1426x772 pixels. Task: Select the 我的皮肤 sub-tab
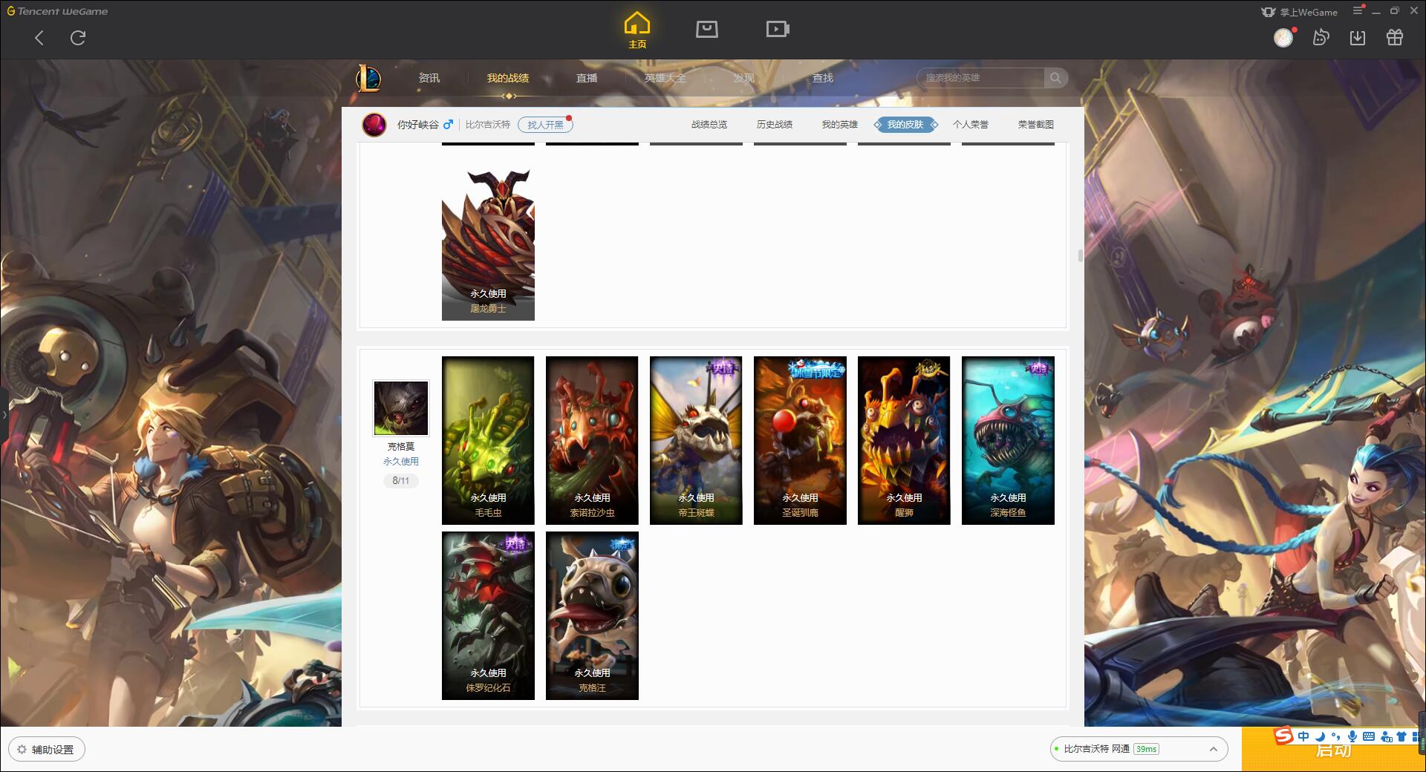click(905, 125)
